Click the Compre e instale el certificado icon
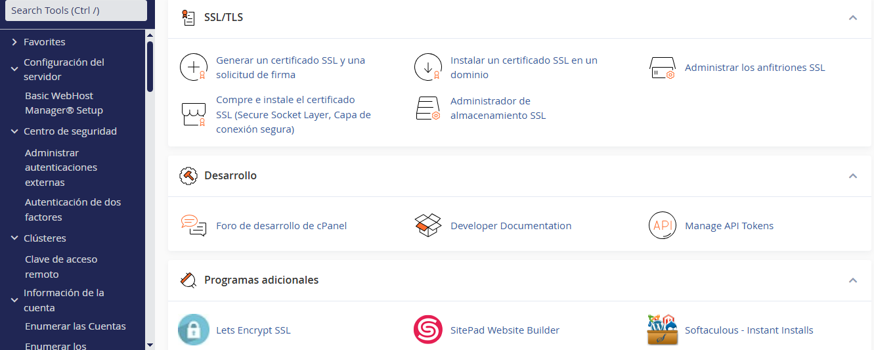Image resolution: width=874 pixels, height=350 pixels. [x=194, y=114]
